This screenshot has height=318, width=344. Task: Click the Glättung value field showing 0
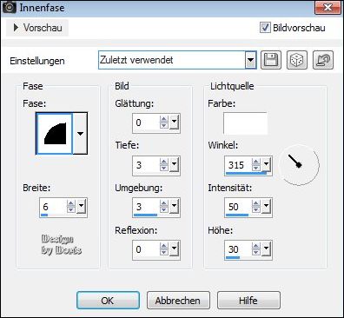[147, 123]
